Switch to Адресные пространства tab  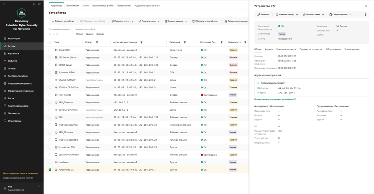pyautogui.click(x=147, y=5)
